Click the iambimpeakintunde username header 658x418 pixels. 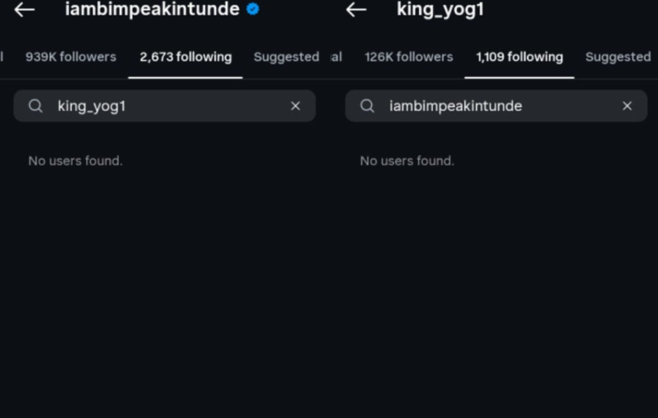click(x=152, y=10)
